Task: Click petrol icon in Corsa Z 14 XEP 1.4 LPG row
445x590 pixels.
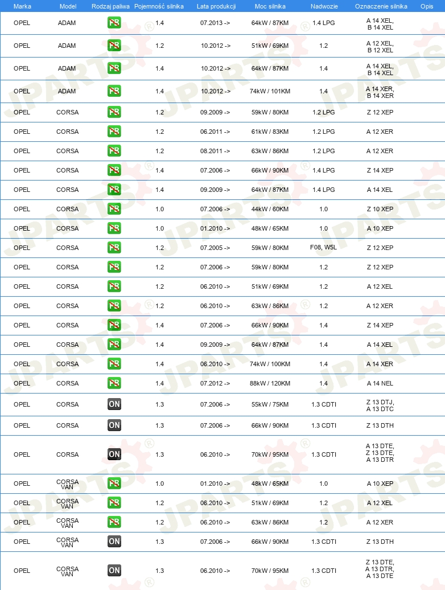Action: coord(114,170)
